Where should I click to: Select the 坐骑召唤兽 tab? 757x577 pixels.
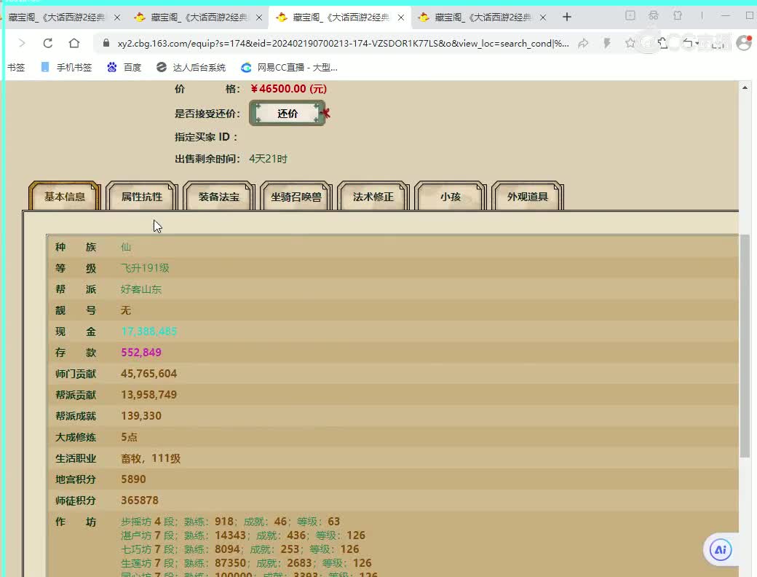[x=296, y=196]
